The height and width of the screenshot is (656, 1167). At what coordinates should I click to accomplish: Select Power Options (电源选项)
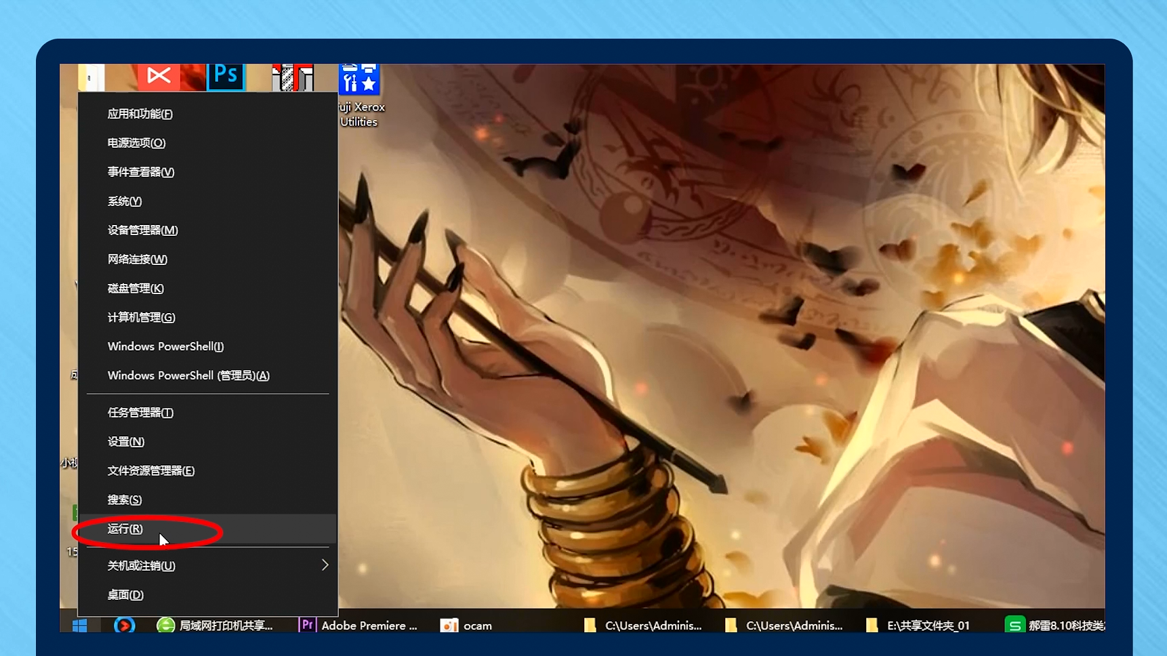coord(208,143)
